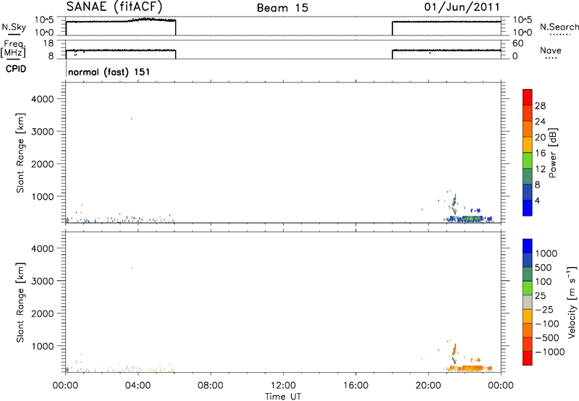Click the Power [dB] colorbar label

(x=552, y=153)
